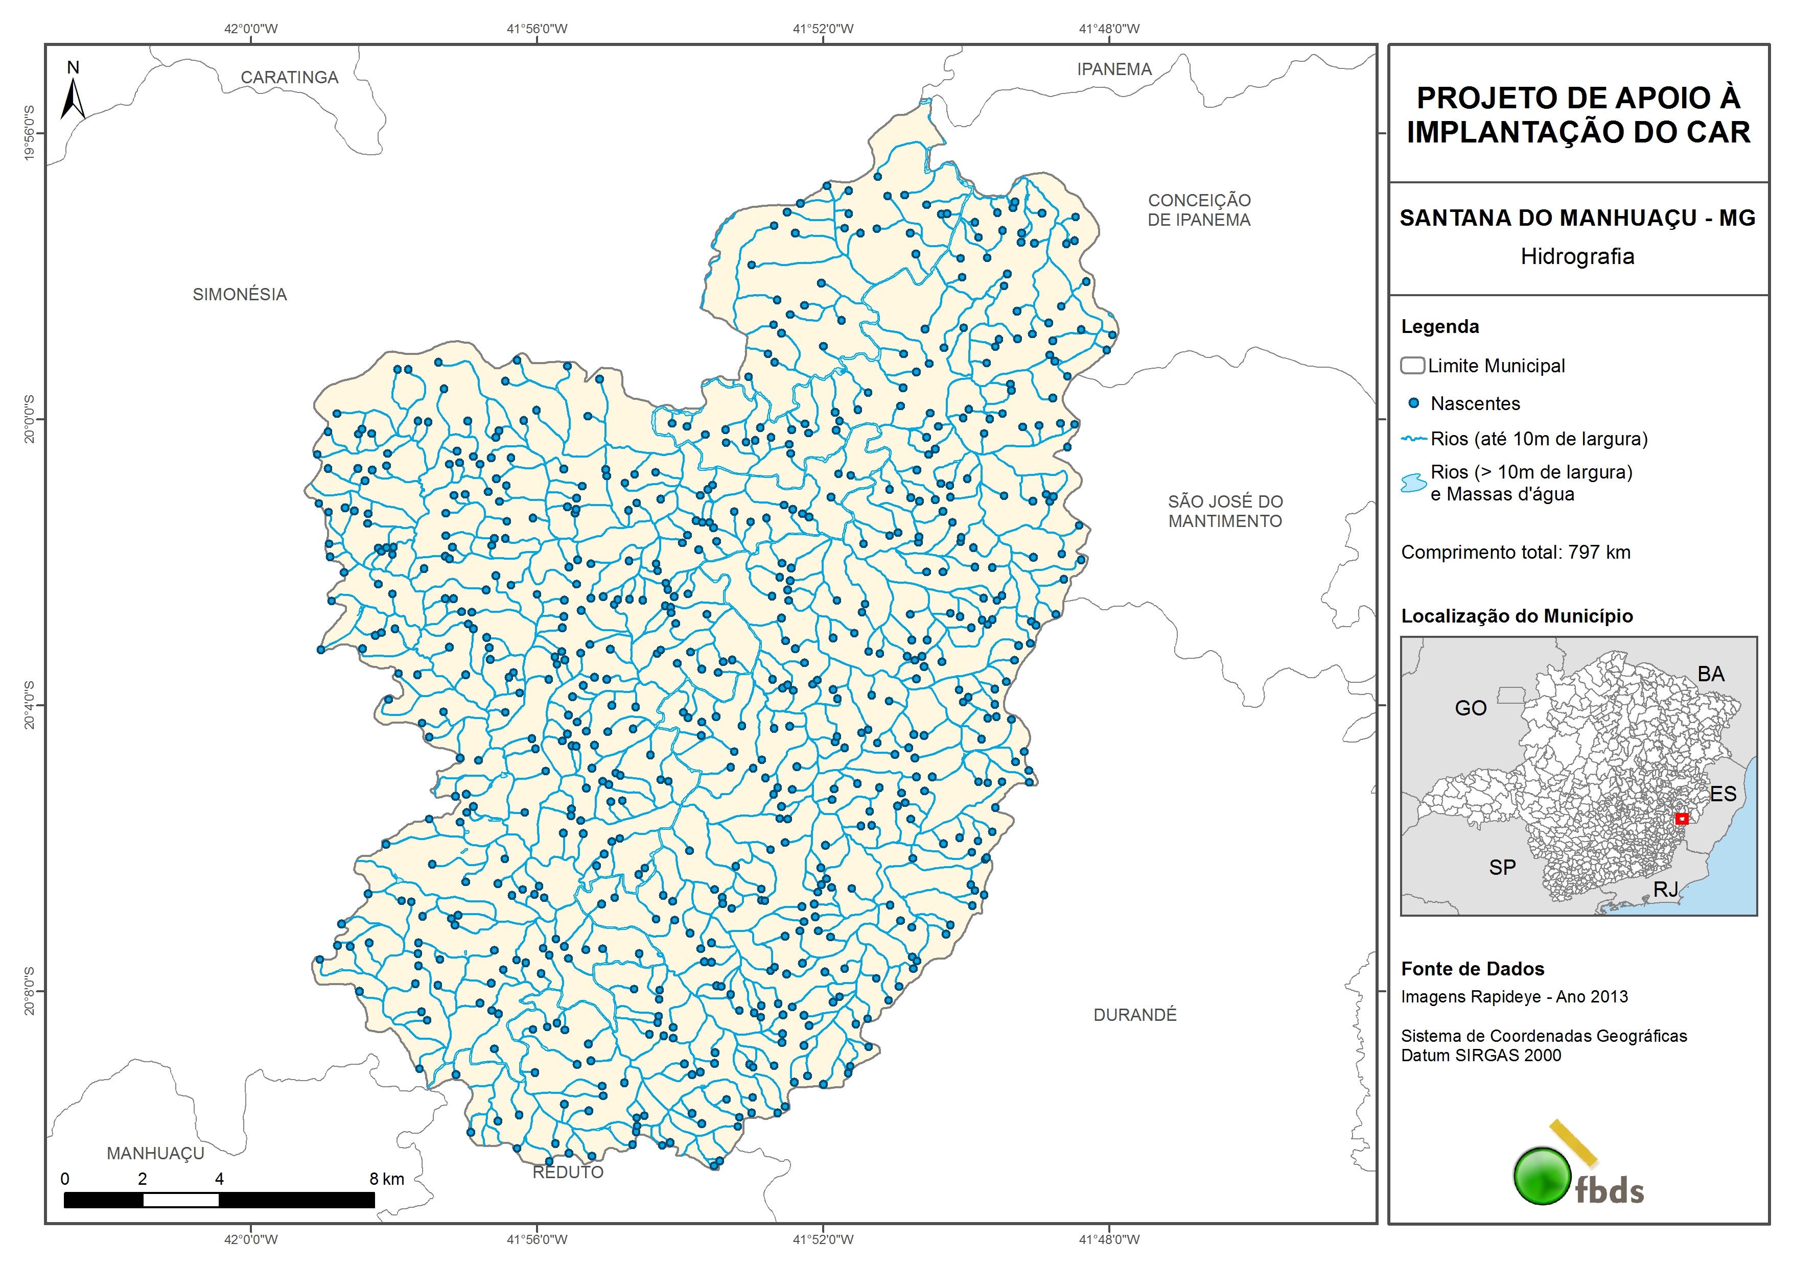Click the SIMONÉSIA municipality label
The width and height of the screenshot is (1793, 1267).
[x=240, y=294]
